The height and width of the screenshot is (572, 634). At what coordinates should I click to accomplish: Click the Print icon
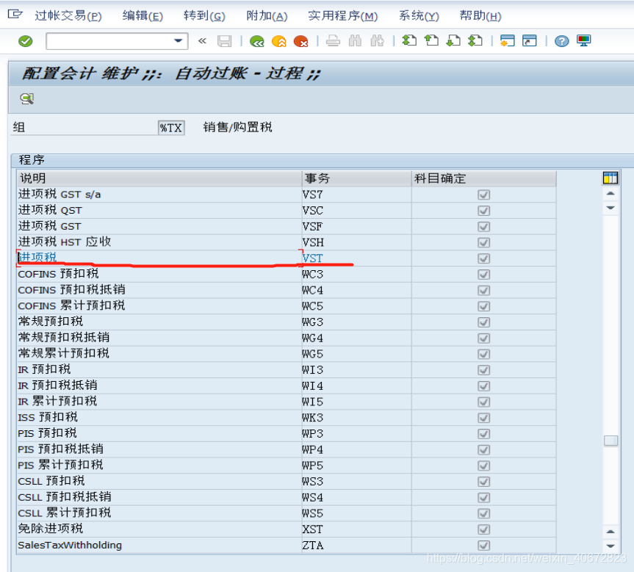[x=333, y=41]
